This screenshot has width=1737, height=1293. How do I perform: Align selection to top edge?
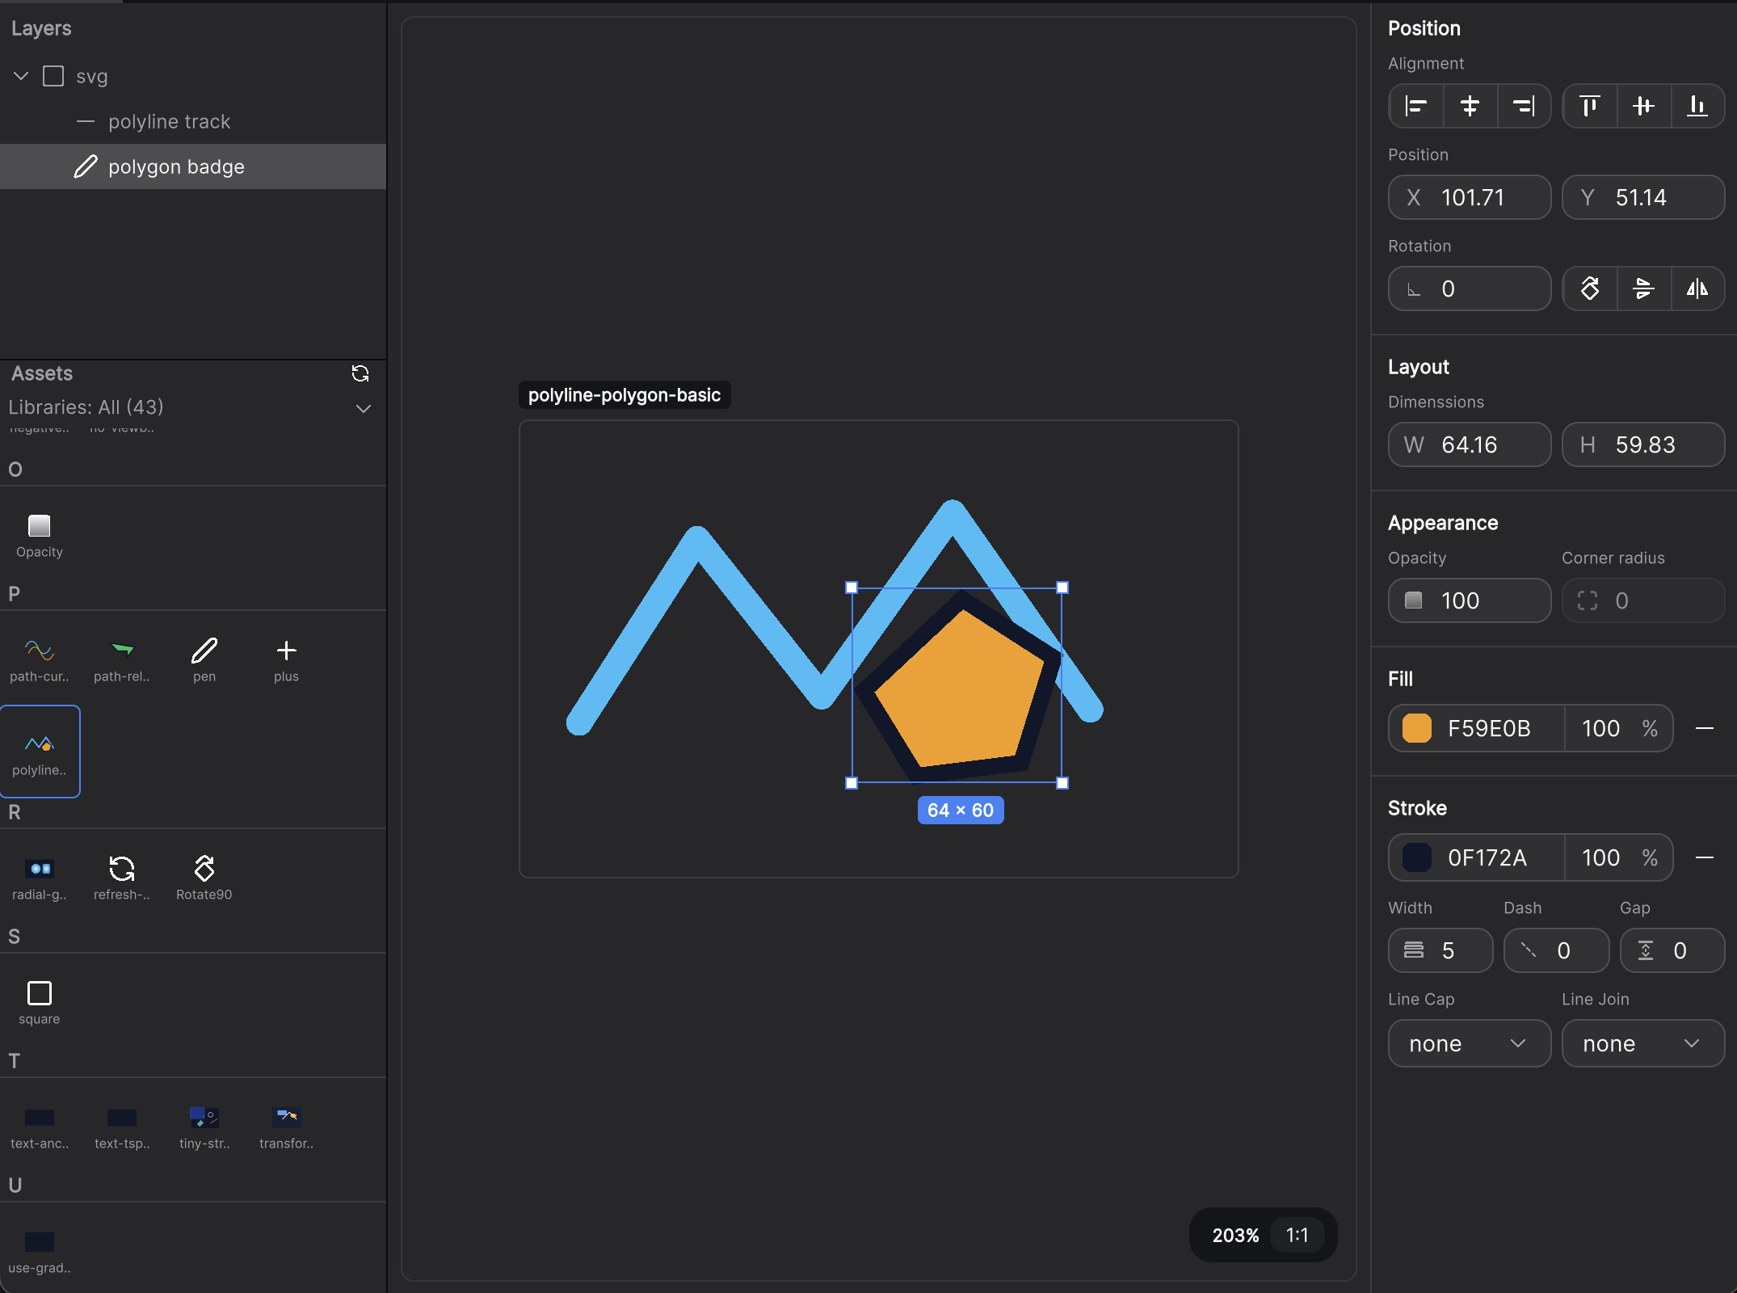(1588, 106)
